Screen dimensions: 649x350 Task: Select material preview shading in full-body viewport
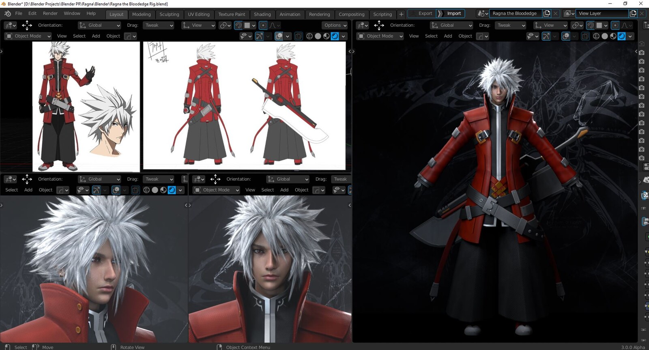tap(613, 36)
